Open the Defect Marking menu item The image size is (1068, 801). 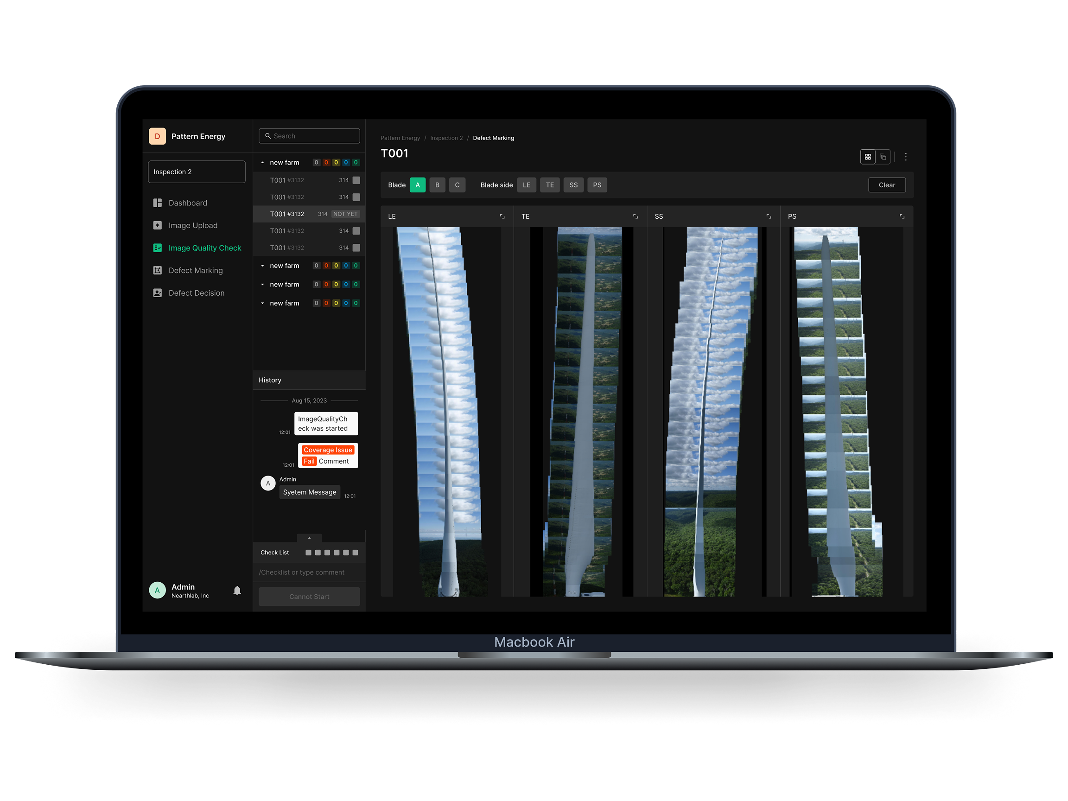pyautogui.click(x=195, y=270)
